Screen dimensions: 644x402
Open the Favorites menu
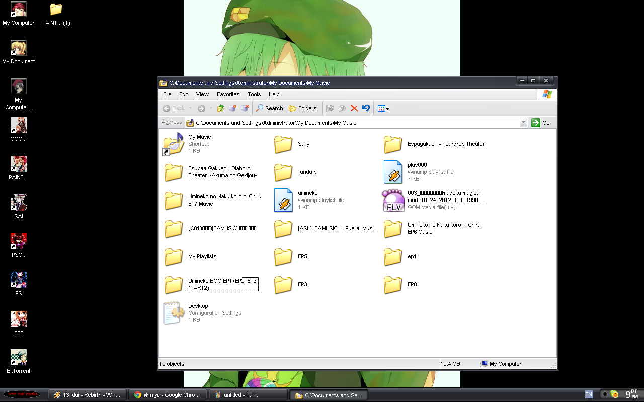click(228, 94)
